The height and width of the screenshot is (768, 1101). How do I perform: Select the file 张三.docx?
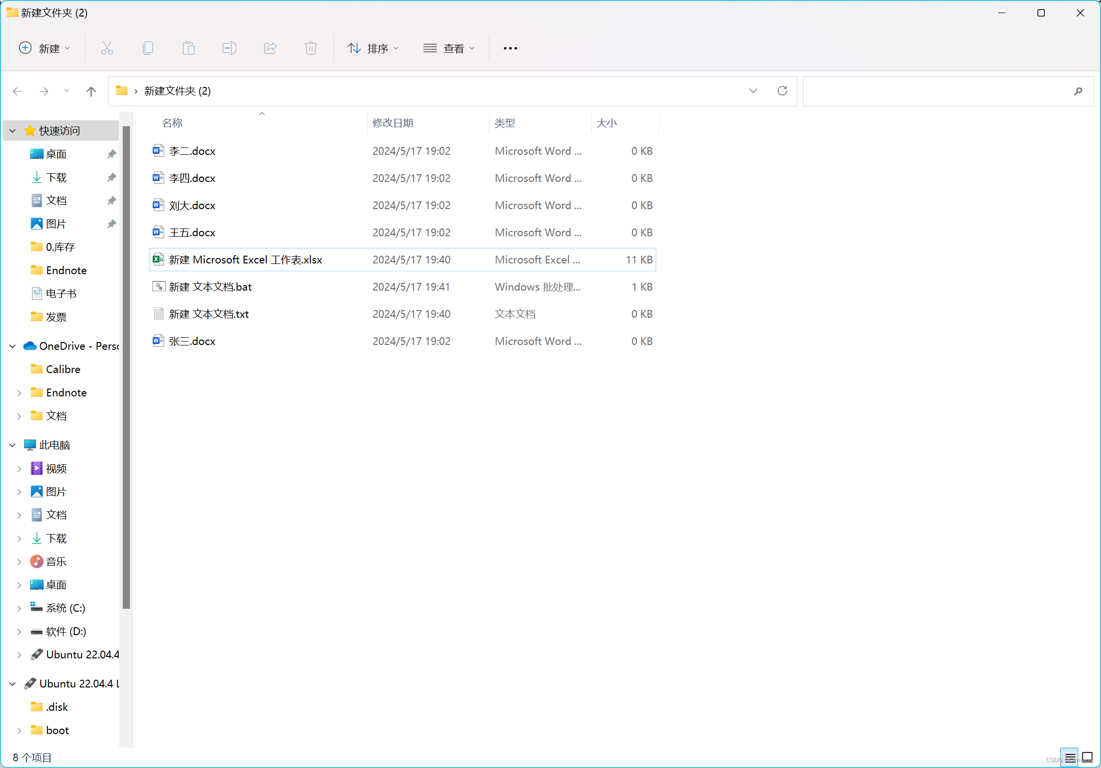pos(402,341)
